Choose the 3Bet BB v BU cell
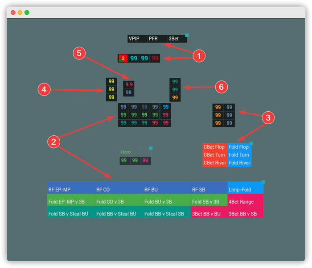312x268 pixels. click(209, 212)
